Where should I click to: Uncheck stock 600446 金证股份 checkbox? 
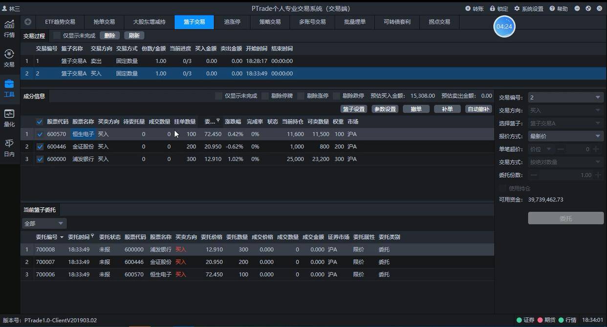[40, 146]
